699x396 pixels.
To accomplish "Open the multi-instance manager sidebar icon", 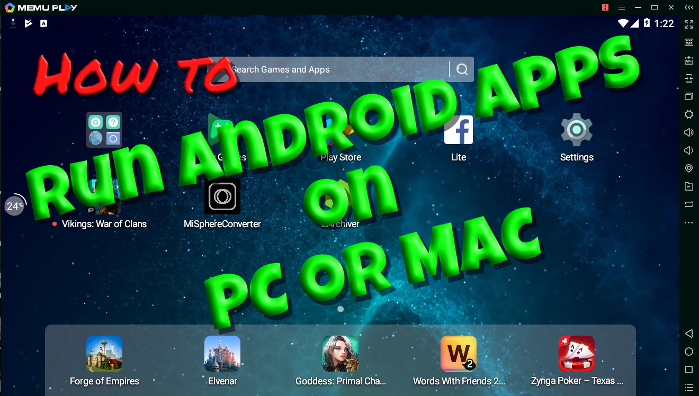I will point(688,96).
